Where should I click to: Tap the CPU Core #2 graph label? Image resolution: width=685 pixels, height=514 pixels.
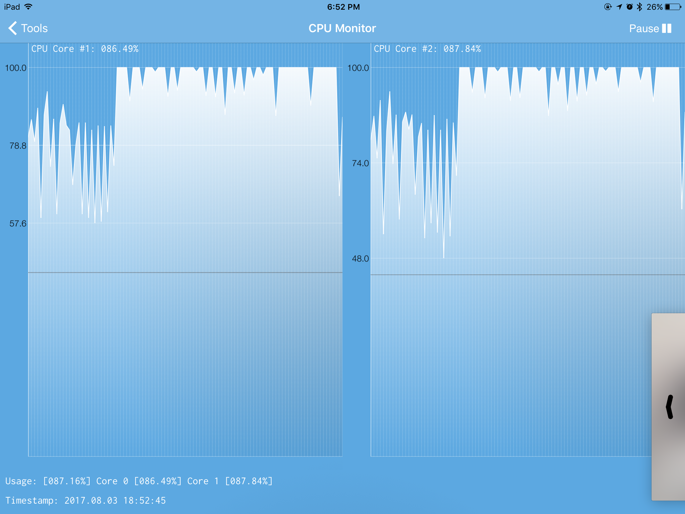click(427, 49)
